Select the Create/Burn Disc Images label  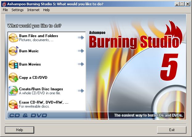41,89
